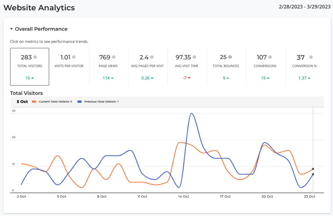Screen dimensions: 333x216
Task: Click the 283 total visitors number
Action: [26, 57]
